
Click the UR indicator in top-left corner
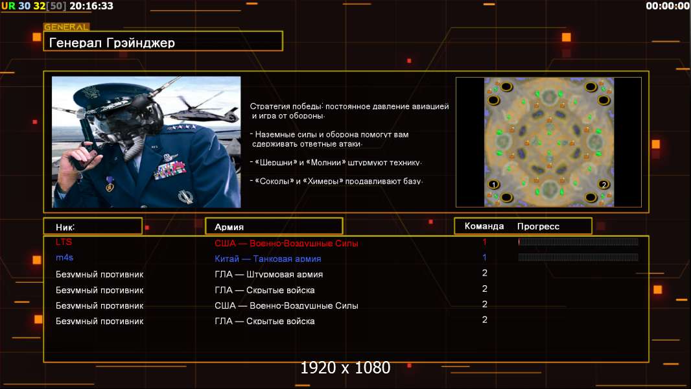coord(8,6)
